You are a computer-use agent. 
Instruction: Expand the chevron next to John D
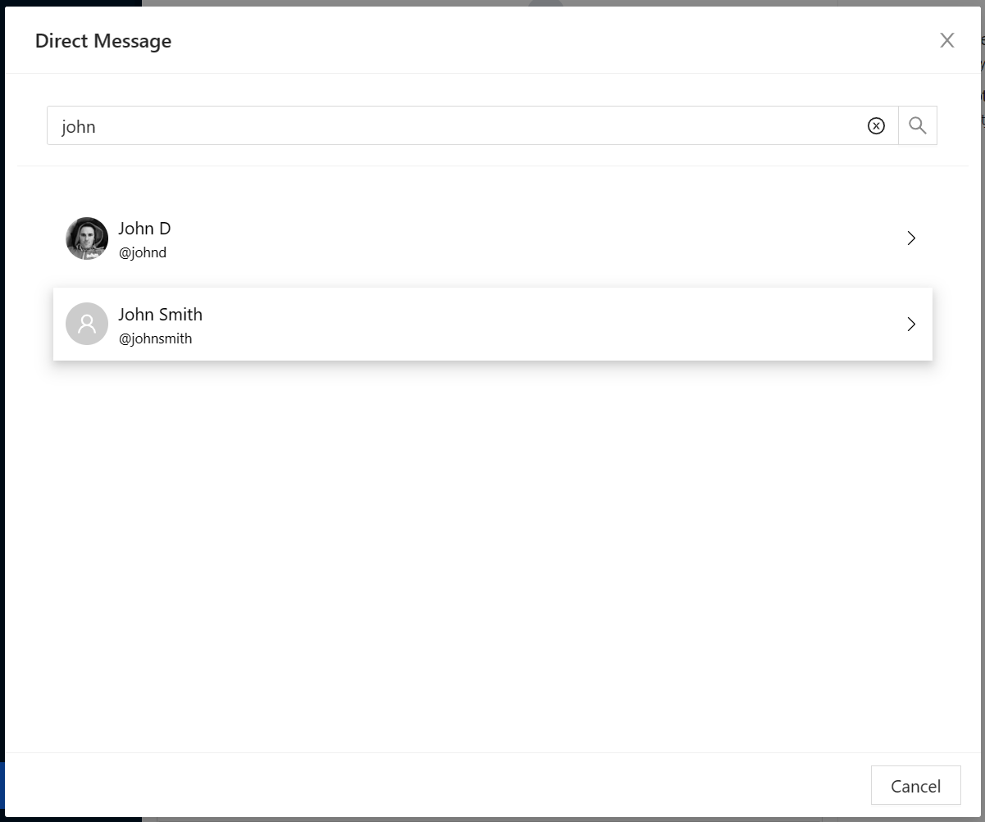911,238
